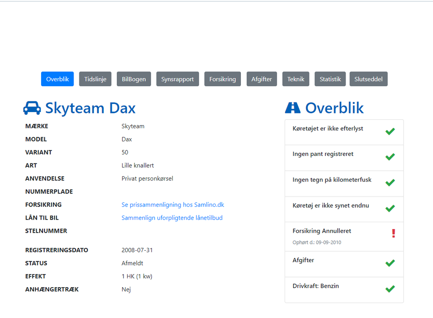This screenshot has height=318, width=433.
Task: Click the REGISTRERINGSDATO label
Action: click(x=57, y=250)
